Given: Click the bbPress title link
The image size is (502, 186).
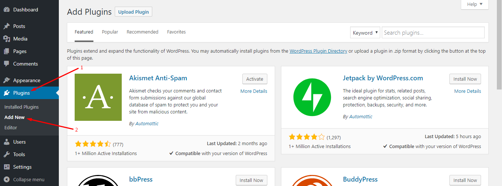Looking at the screenshot, I should point(141,179).
